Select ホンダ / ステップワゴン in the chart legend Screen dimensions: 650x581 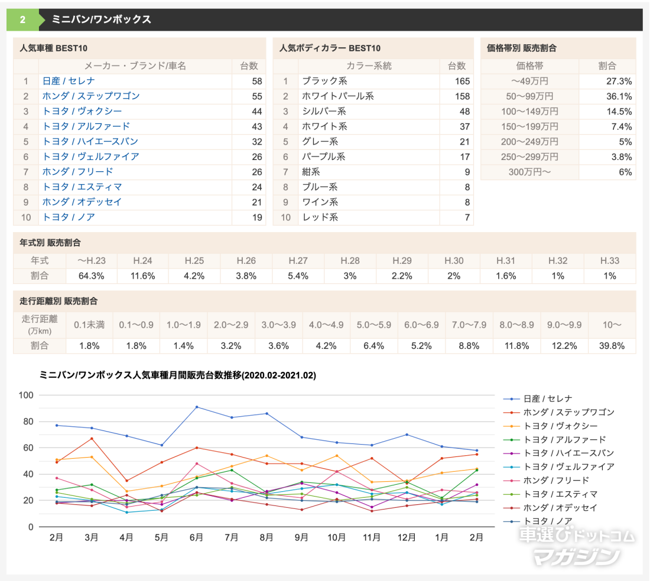pyautogui.click(x=568, y=413)
